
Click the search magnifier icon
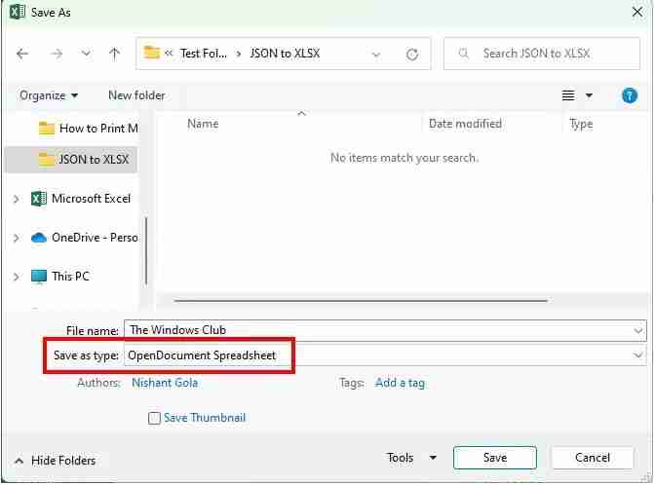click(463, 54)
